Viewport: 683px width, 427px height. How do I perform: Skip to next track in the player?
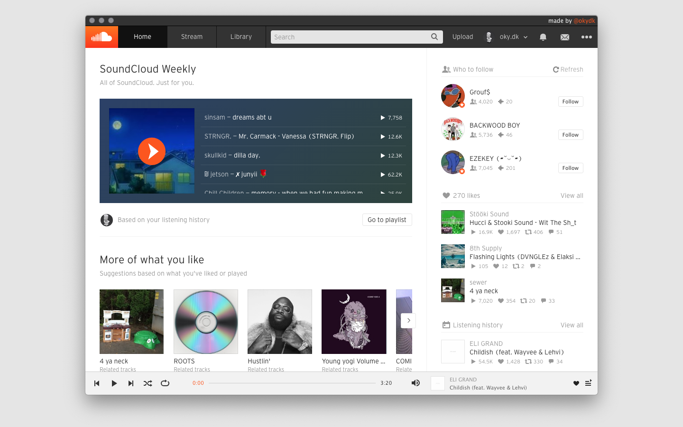coord(130,383)
